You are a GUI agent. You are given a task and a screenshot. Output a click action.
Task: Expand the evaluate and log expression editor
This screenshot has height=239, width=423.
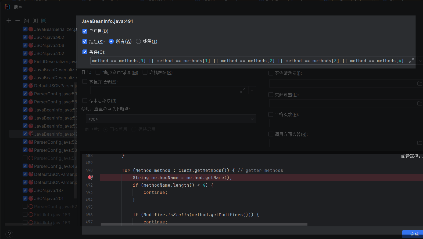[243, 90]
